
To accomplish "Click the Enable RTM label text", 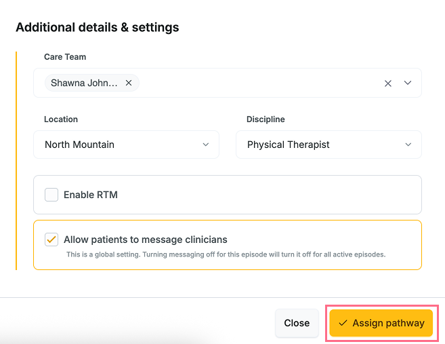I will click(91, 195).
